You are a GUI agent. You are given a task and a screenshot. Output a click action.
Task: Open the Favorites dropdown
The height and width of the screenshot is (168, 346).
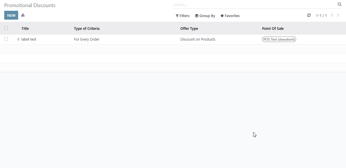pyautogui.click(x=230, y=16)
